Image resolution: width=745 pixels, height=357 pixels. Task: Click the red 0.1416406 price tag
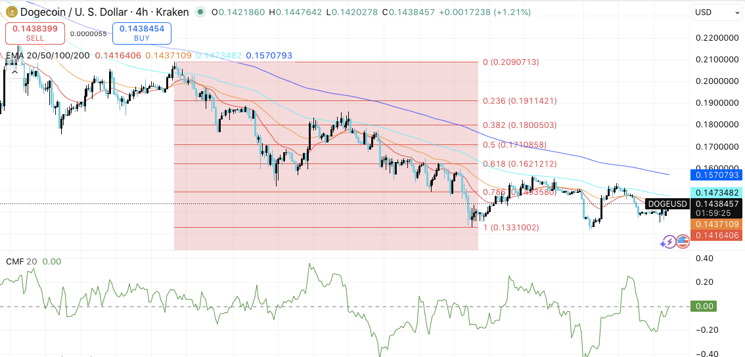(716, 235)
